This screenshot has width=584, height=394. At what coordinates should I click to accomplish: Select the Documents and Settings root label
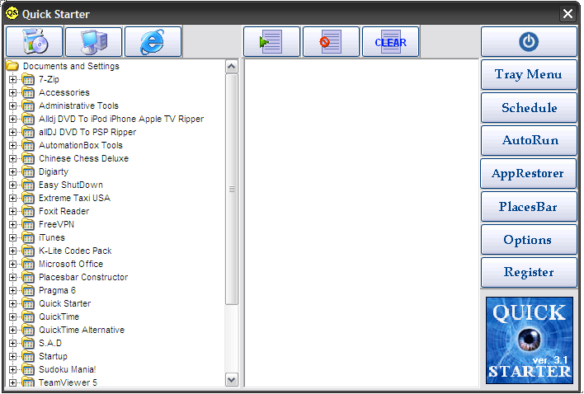[71, 66]
